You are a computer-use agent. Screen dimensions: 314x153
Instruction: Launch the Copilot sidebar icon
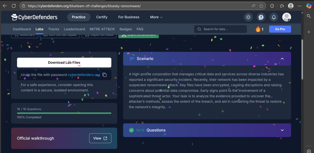pos(309,6)
